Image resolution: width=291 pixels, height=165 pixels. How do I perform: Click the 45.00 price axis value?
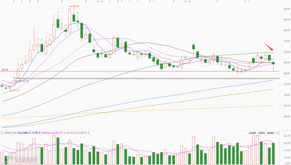pos(287,106)
